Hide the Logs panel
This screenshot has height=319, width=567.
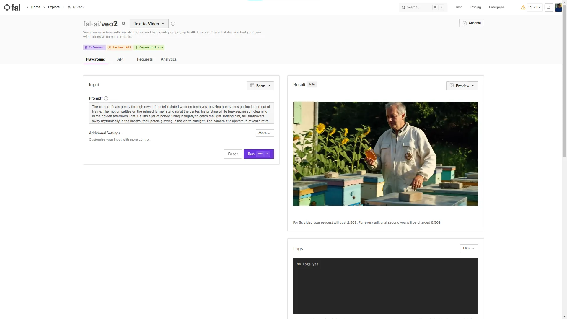[469, 248]
